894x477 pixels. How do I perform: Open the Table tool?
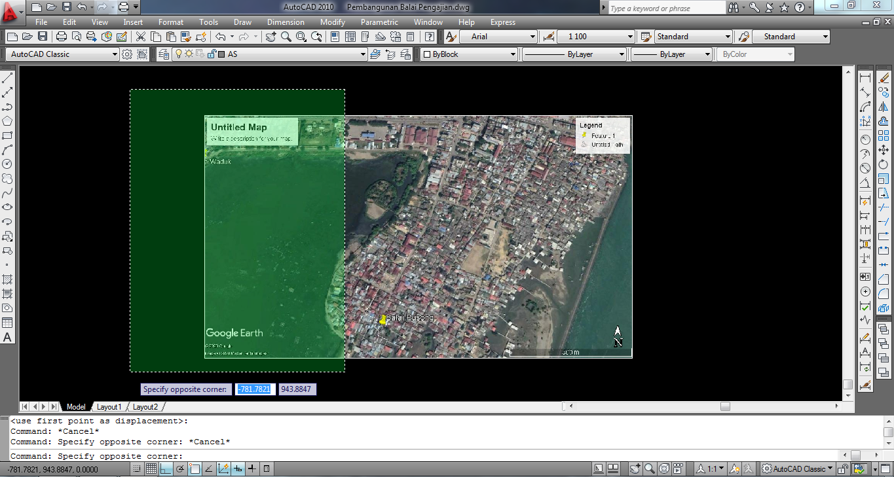(x=8, y=323)
